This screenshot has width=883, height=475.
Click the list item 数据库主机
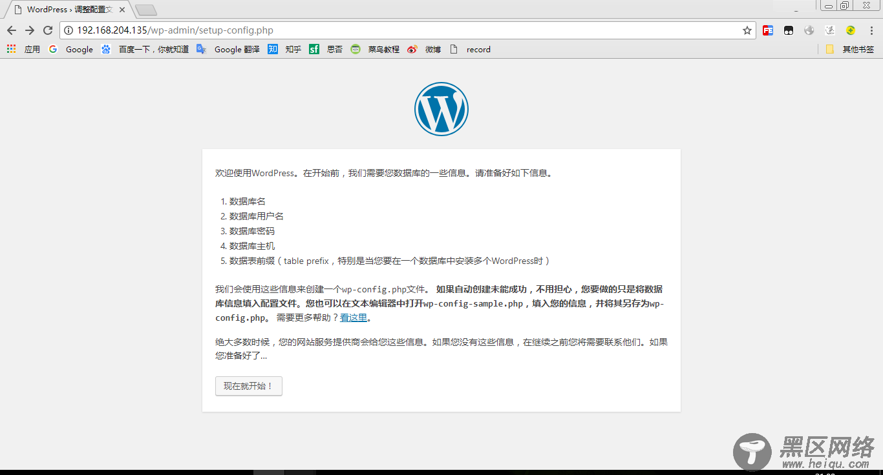[252, 246]
